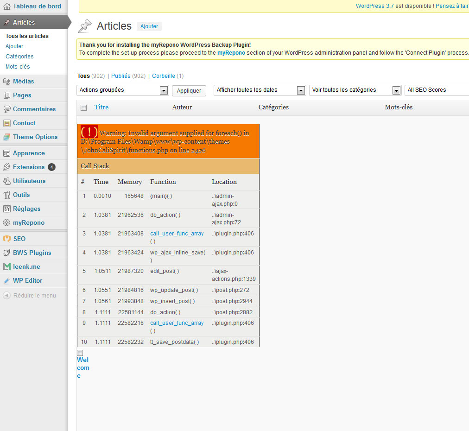469x431 pixels.
Task: Open the Catégories submenu item
Action: pyautogui.click(x=19, y=57)
